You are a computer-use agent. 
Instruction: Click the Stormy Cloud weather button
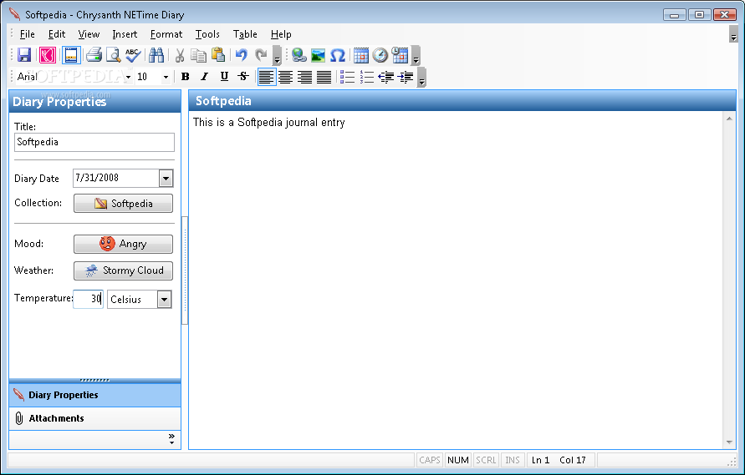(x=123, y=270)
